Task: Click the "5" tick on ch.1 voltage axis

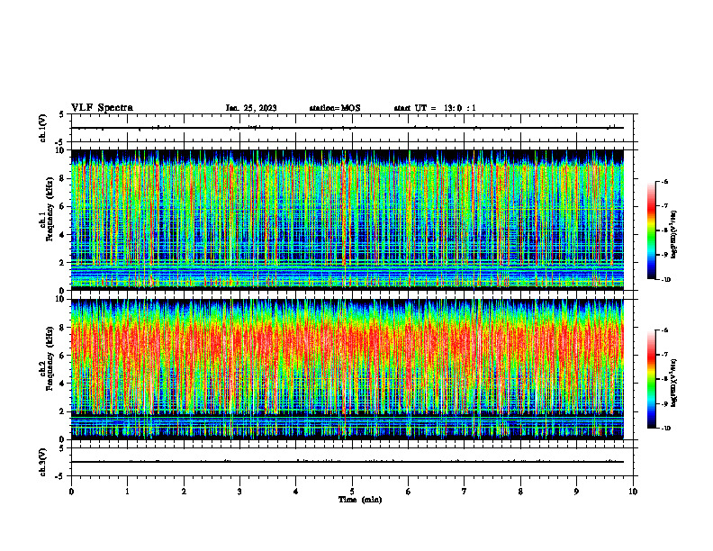Action: [63, 114]
